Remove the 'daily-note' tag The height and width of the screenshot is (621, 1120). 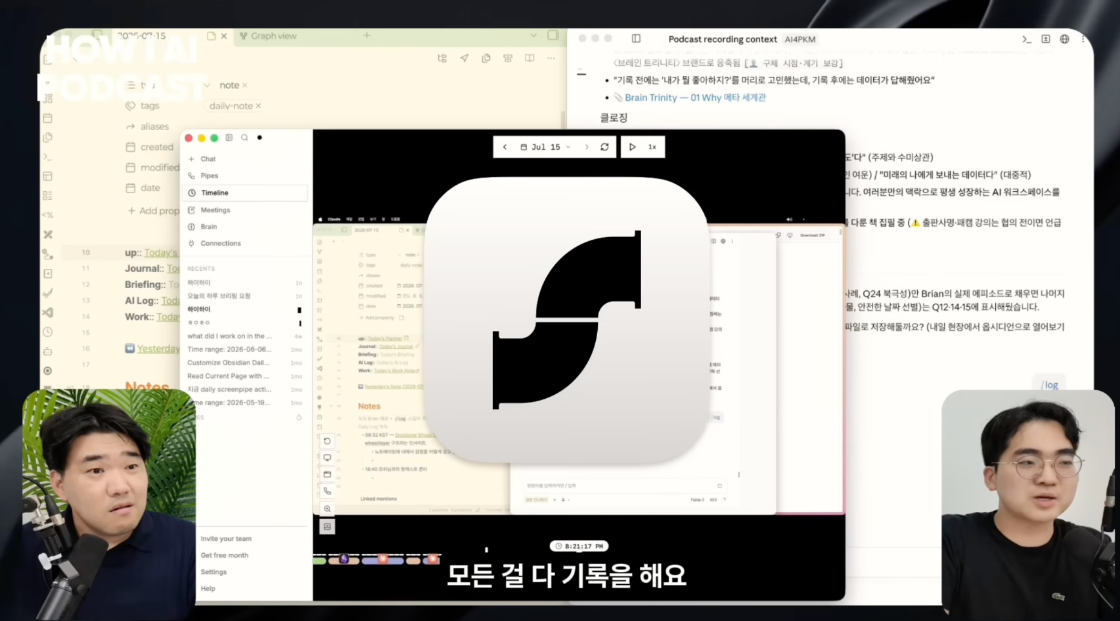coord(258,106)
